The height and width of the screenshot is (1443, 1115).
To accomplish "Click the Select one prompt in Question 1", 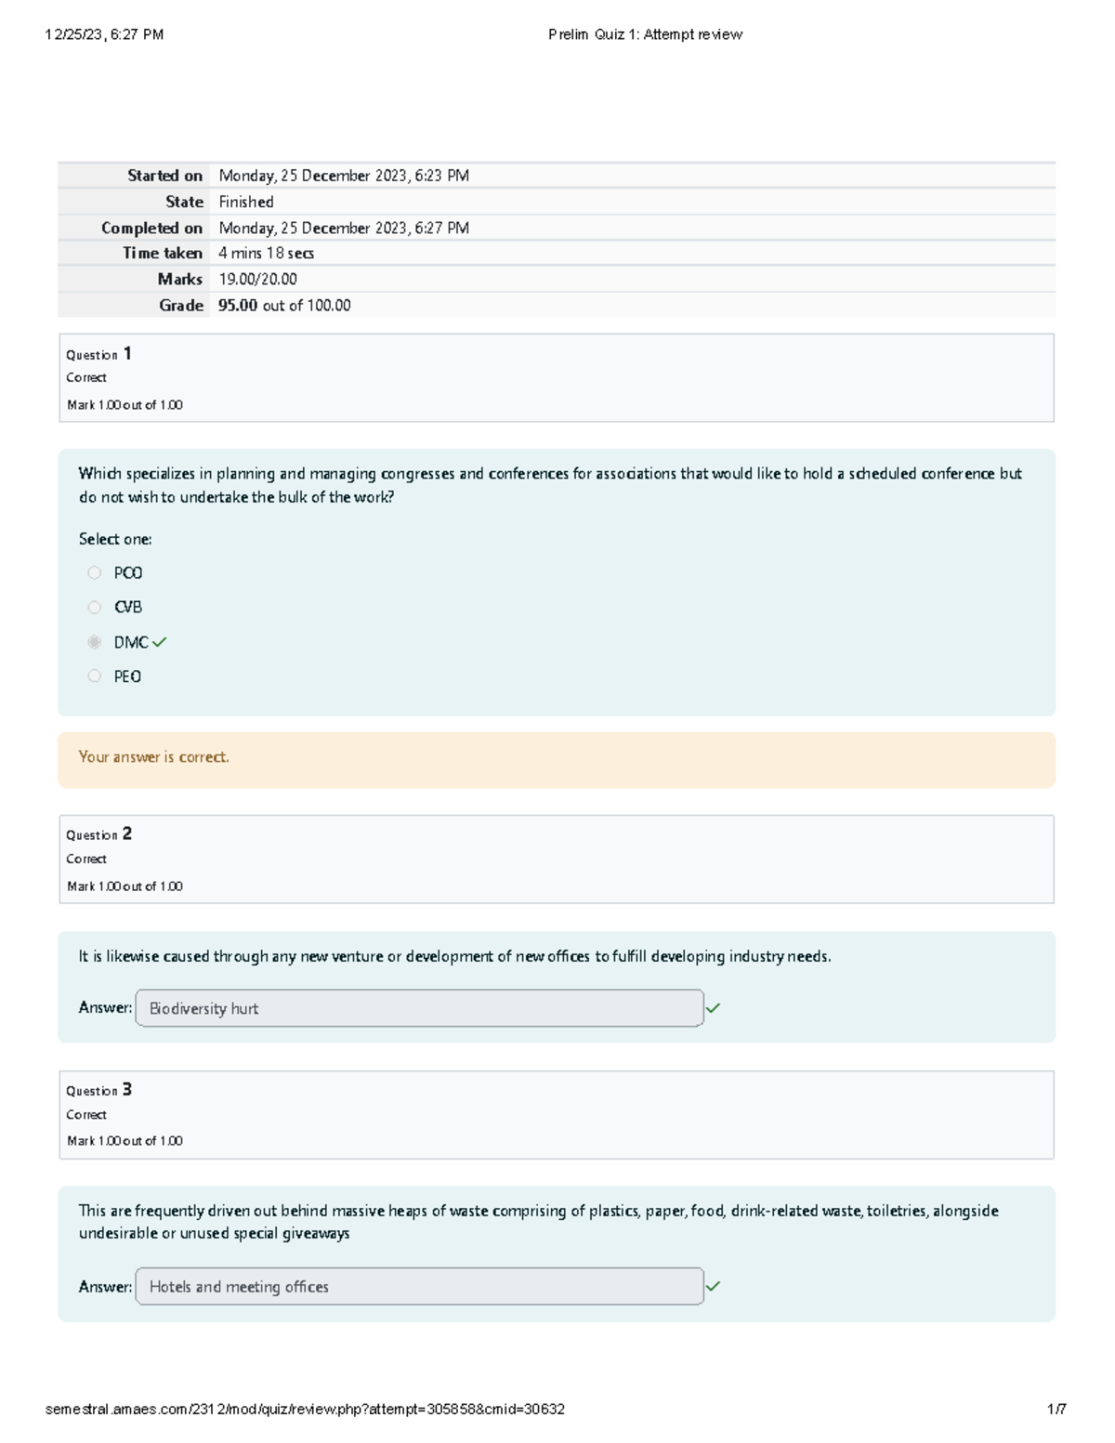I will [117, 538].
